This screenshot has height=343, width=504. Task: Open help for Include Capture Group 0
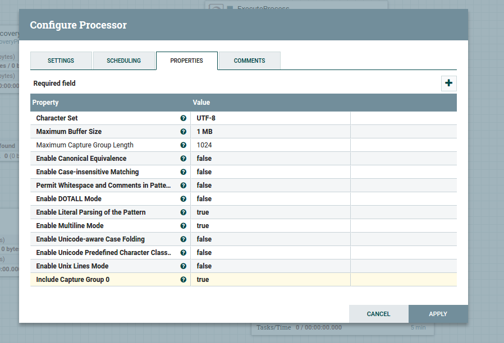[x=183, y=280]
